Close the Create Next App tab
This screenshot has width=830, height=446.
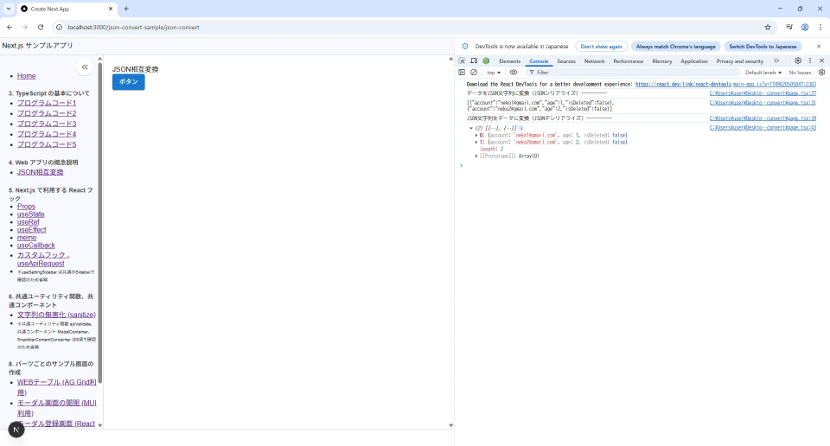click(111, 9)
